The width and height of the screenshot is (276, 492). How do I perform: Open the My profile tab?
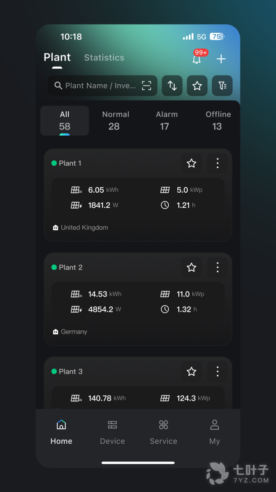214,432
